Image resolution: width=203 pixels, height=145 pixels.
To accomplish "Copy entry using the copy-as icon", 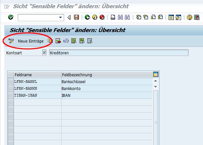I will (x=50, y=41).
